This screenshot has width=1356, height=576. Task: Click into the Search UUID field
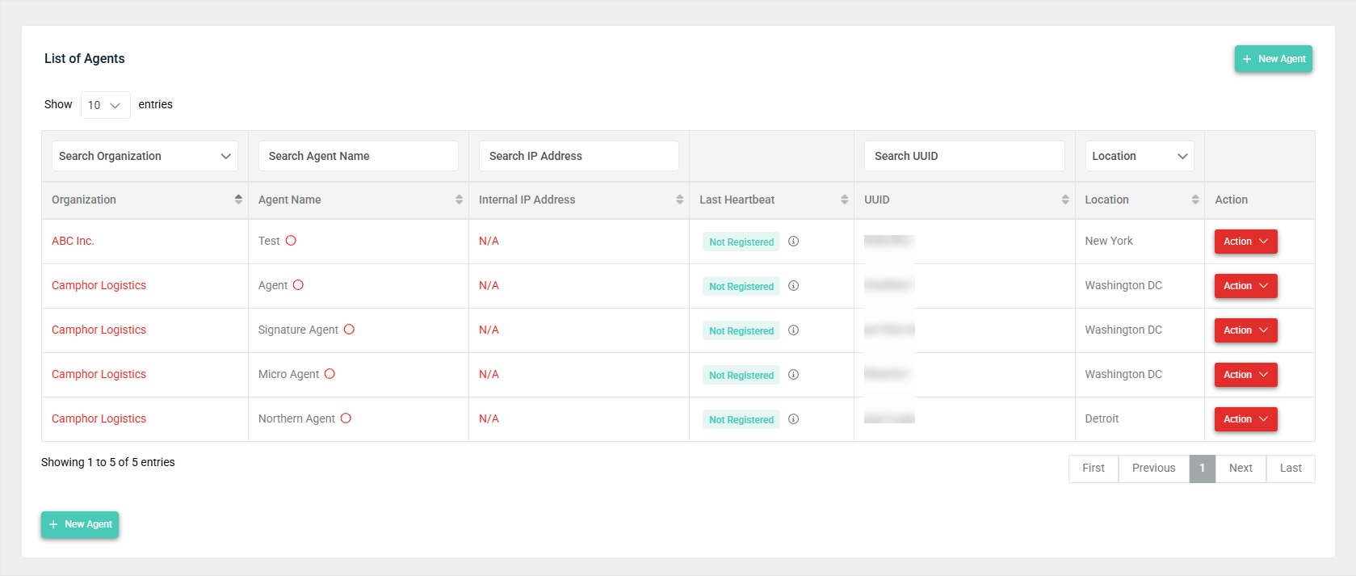point(964,156)
